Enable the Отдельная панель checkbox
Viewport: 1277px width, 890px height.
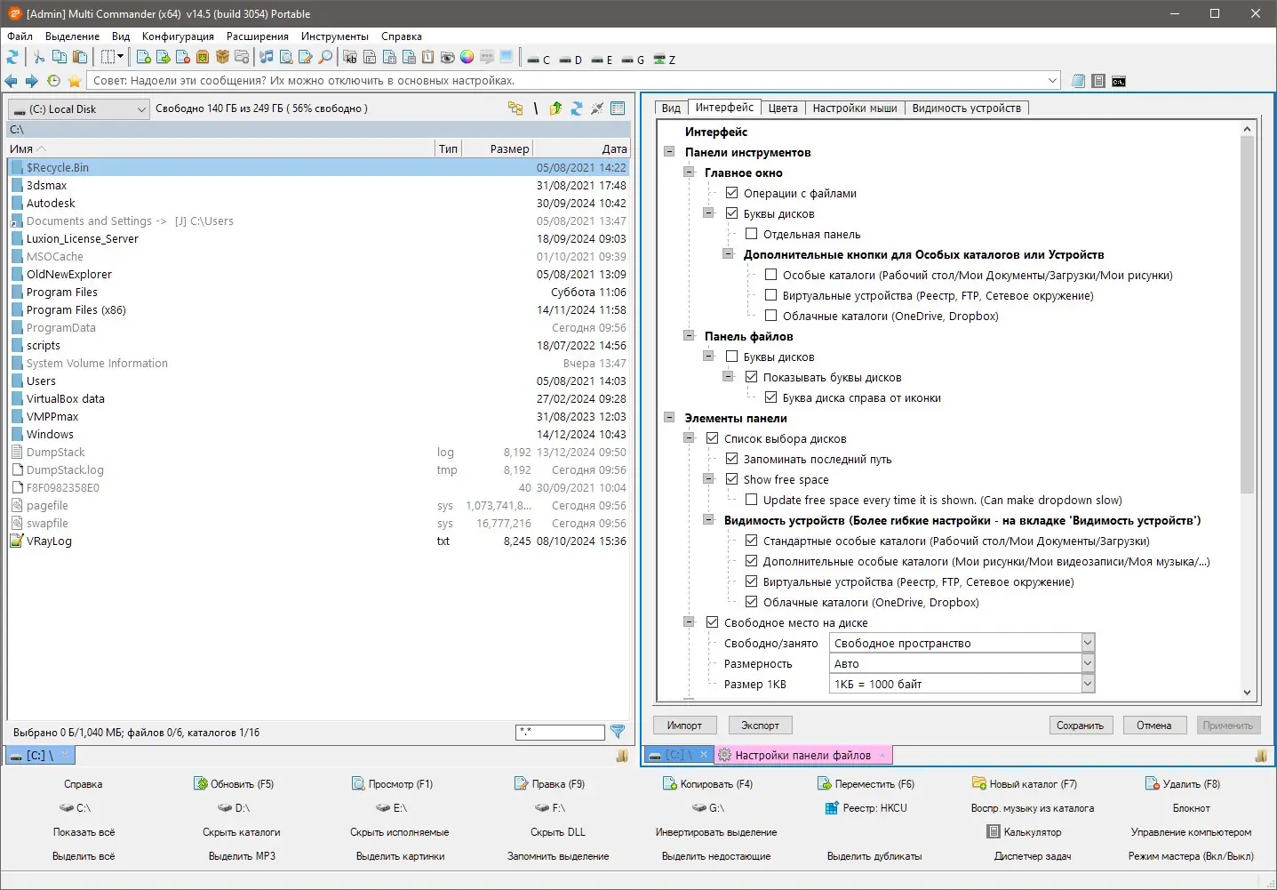(752, 234)
